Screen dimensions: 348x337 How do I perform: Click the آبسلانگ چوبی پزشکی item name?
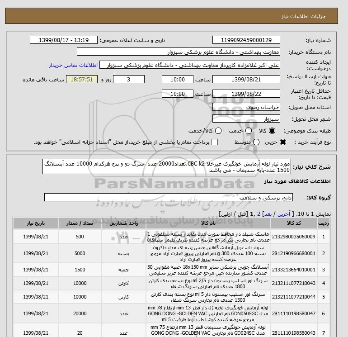pyautogui.click(x=208, y=270)
